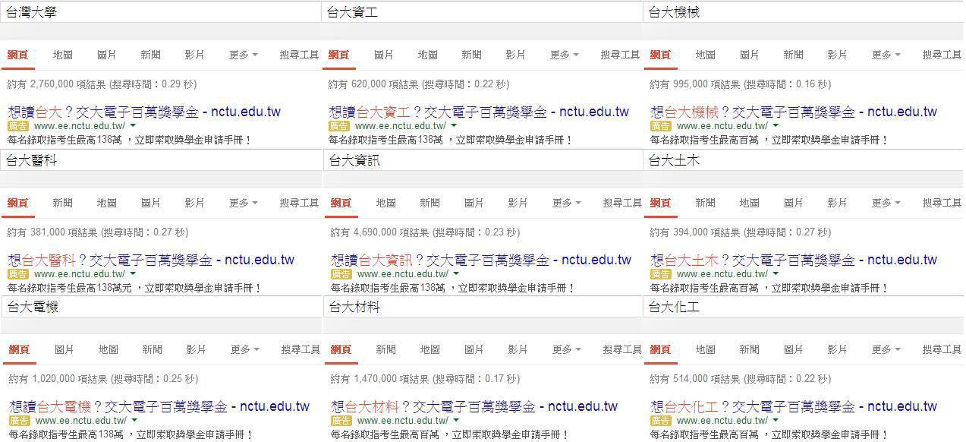Image resolution: width=966 pixels, height=442 pixels.
Task: Click the 廣告 badge in 台大資訊 ad
Action: (341, 274)
